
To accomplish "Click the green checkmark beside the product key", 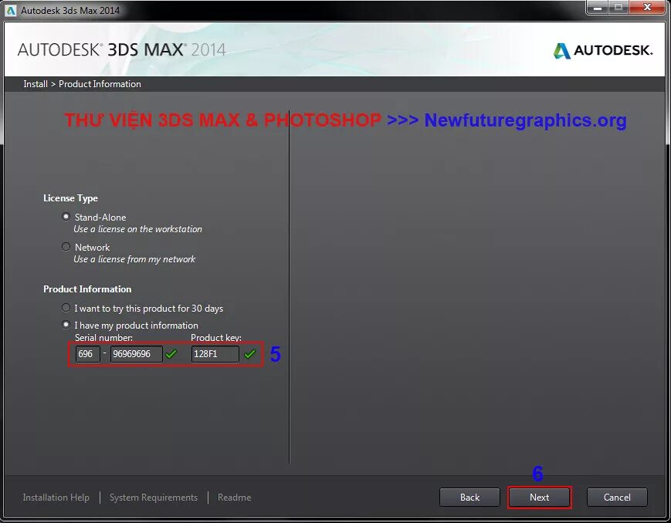I will pos(250,354).
